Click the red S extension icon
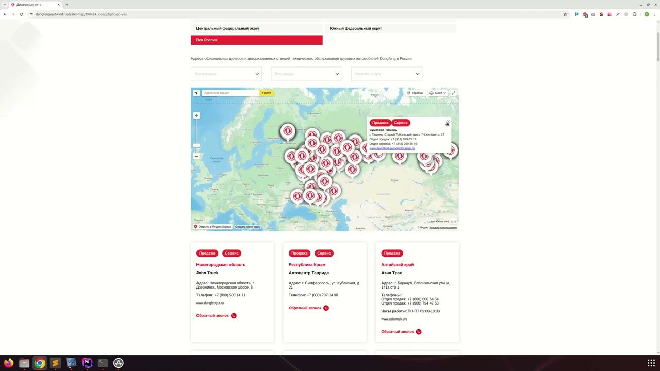The width and height of the screenshot is (660, 371). (601, 14)
